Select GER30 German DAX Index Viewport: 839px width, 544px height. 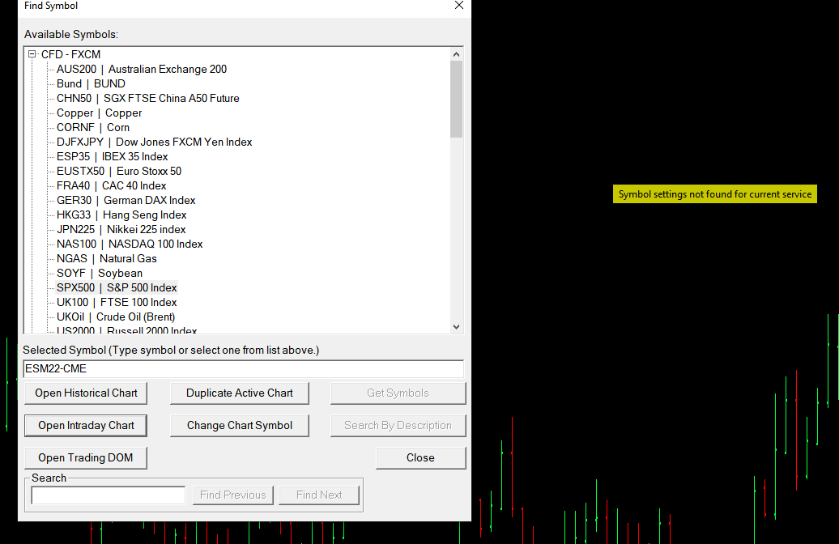point(126,200)
